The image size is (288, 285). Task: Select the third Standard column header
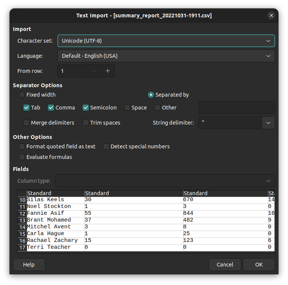[x=226, y=193]
